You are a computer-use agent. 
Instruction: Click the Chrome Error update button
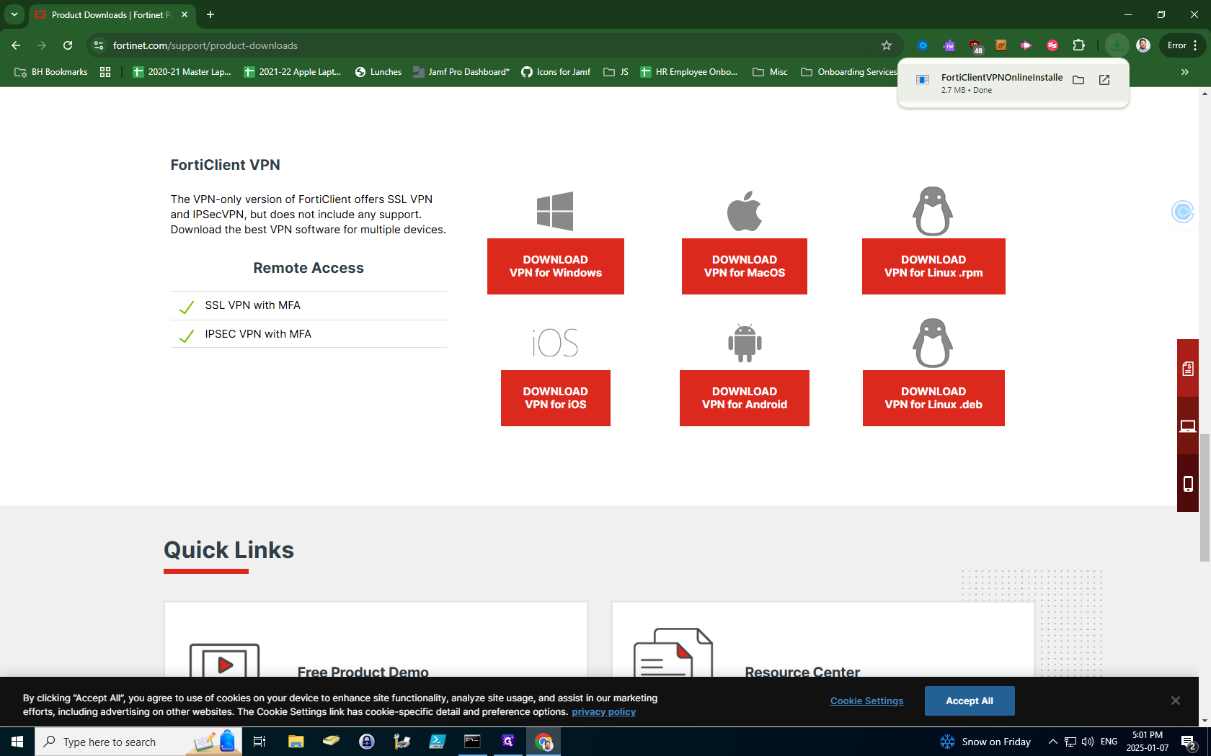tap(1182, 45)
